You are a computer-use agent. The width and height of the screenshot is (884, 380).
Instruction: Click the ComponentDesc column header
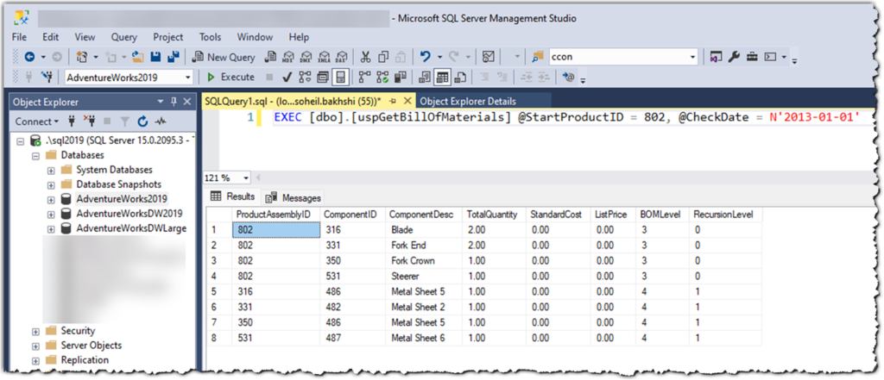[423, 215]
